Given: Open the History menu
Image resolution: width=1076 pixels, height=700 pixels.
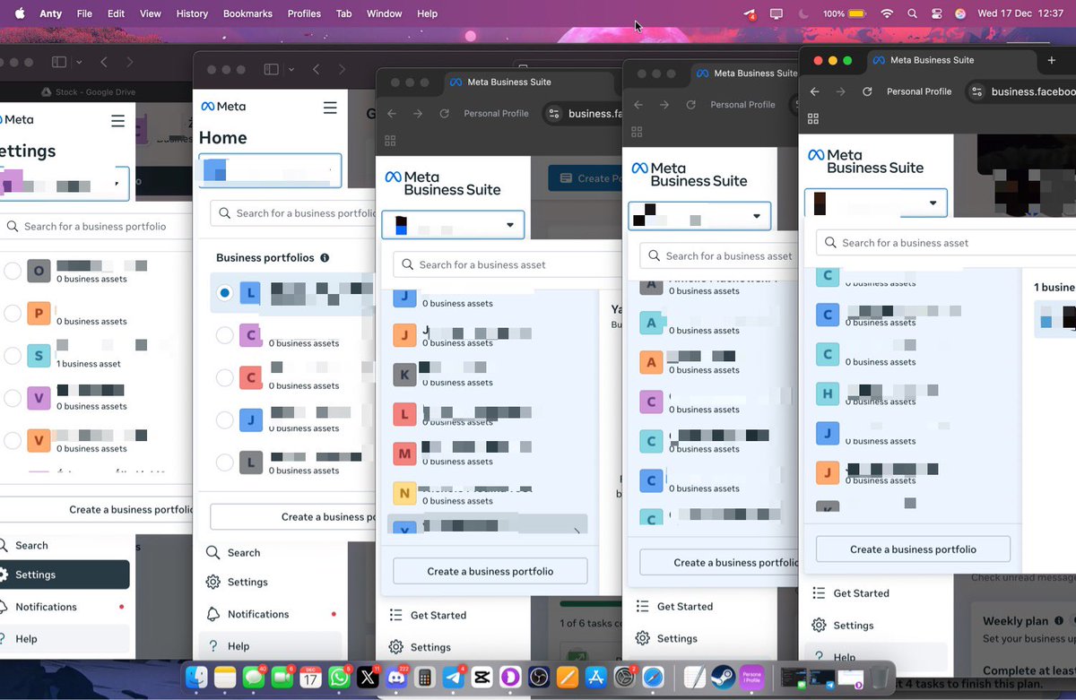Looking at the screenshot, I should pyautogui.click(x=192, y=13).
